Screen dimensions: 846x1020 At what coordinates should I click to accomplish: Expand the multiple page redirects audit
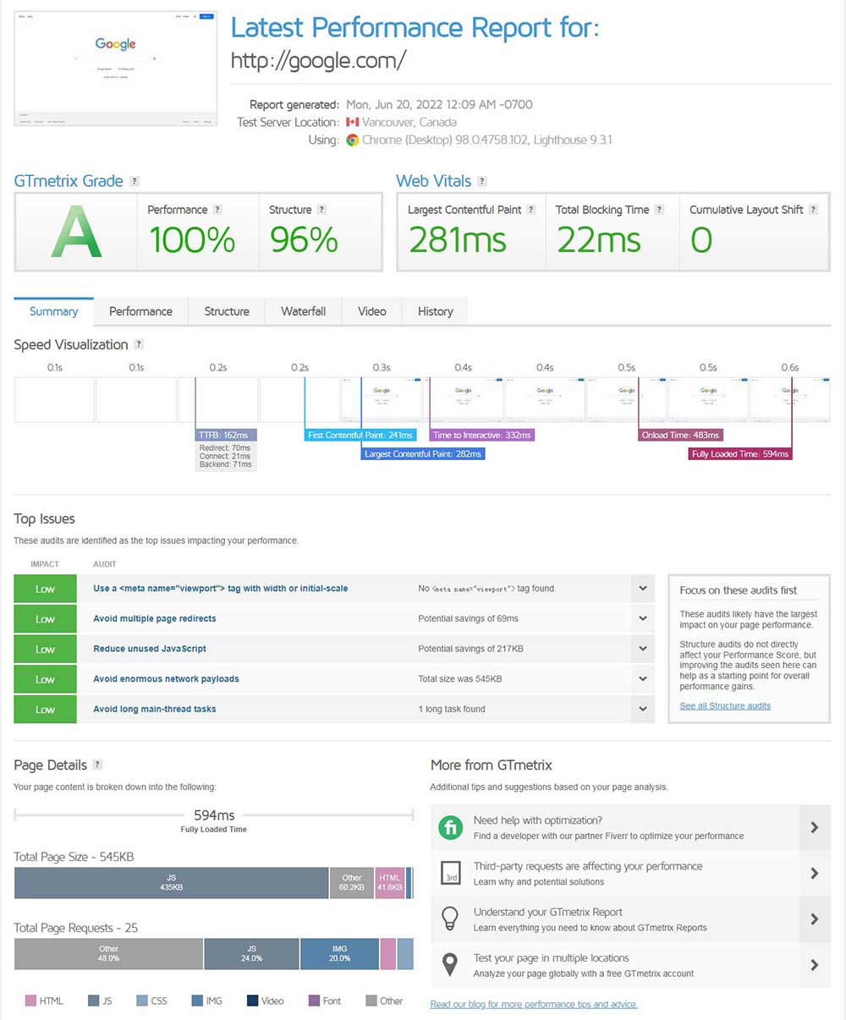[643, 619]
